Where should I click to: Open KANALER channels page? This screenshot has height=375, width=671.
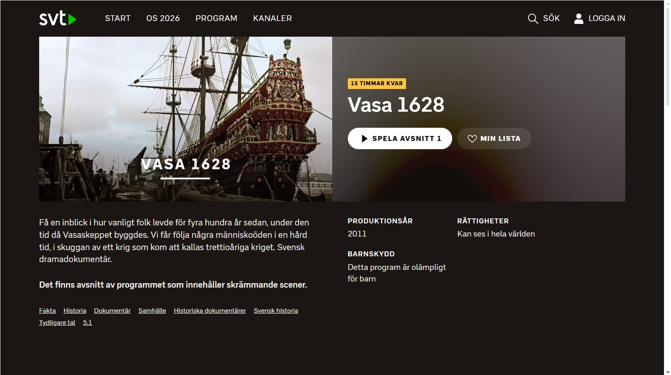(272, 18)
